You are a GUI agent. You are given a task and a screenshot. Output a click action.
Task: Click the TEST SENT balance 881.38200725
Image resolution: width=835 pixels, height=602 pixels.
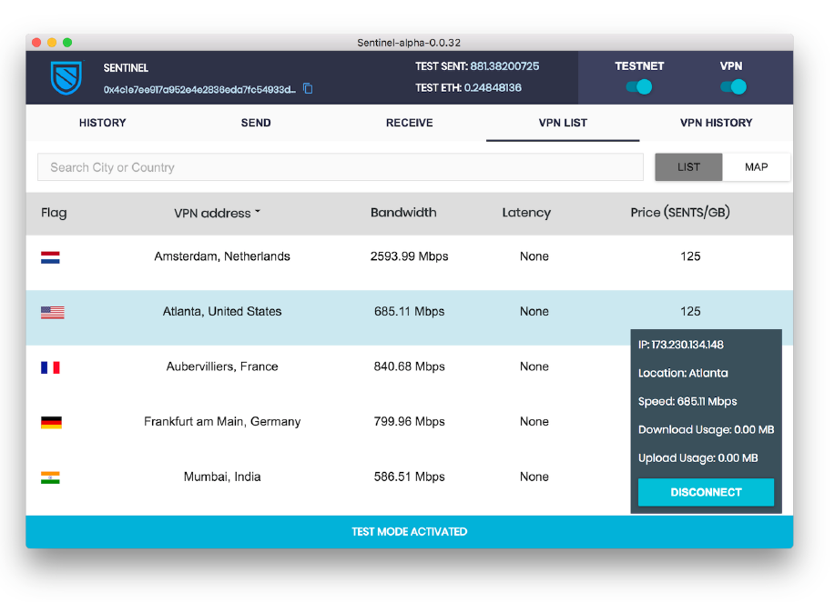[x=504, y=66]
